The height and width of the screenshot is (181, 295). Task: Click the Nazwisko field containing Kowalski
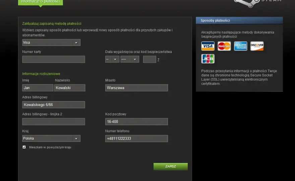[x=70, y=88]
